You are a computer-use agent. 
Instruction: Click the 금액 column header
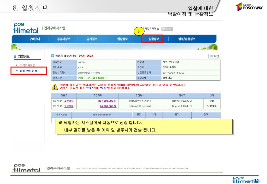point(206,114)
